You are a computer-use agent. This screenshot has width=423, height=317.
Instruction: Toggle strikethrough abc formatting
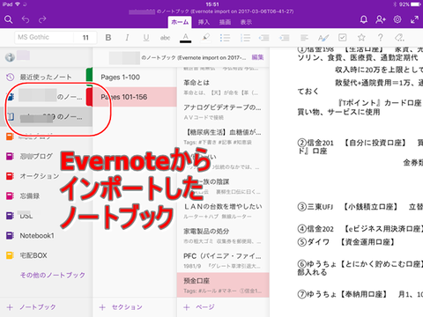pos(165,38)
